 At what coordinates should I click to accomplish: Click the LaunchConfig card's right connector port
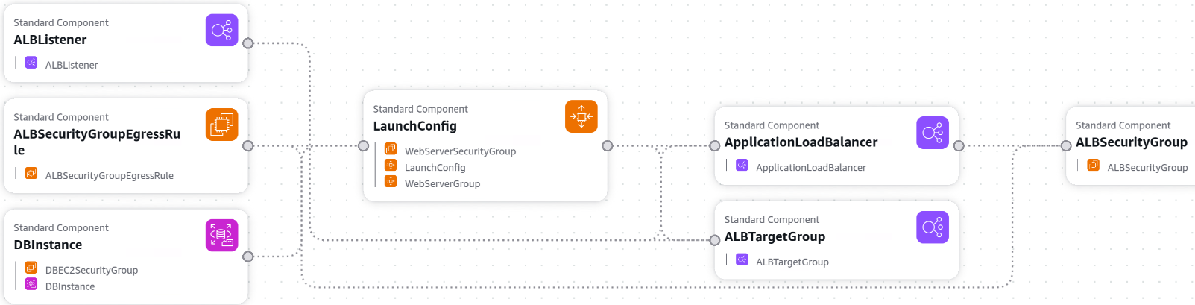click(x=608, y=146)
